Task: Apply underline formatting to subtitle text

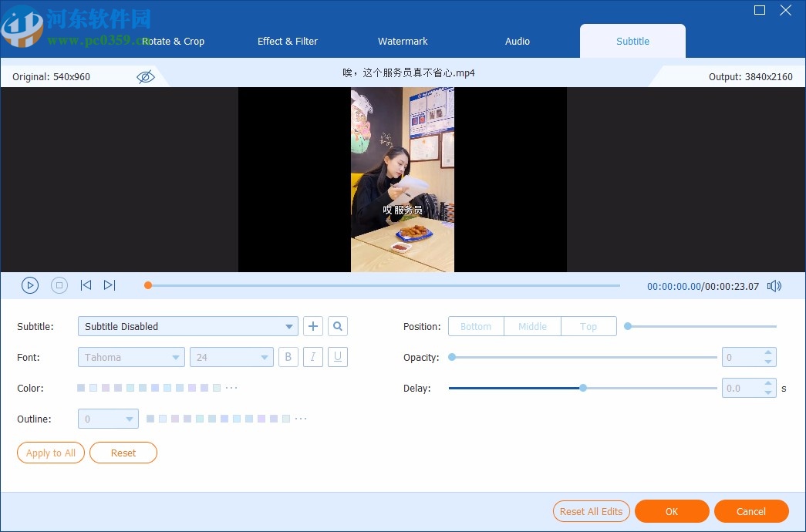Action: coord(337,357)
